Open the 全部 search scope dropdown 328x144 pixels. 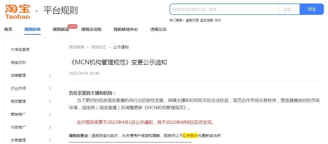coord(289,9)
